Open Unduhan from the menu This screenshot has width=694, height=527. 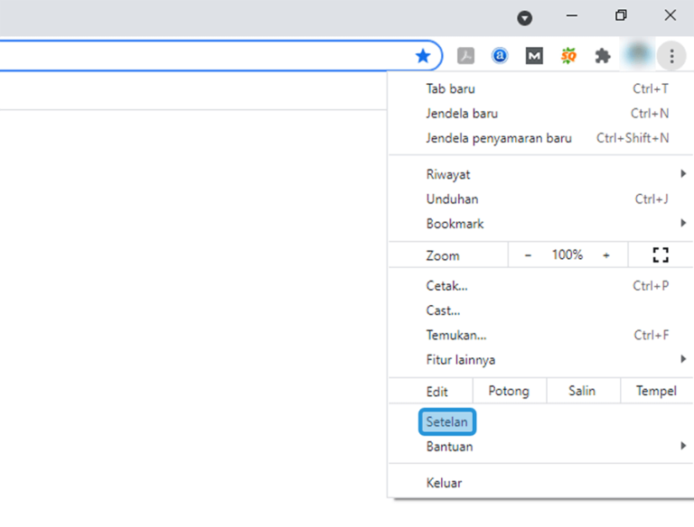pos(541,199)
